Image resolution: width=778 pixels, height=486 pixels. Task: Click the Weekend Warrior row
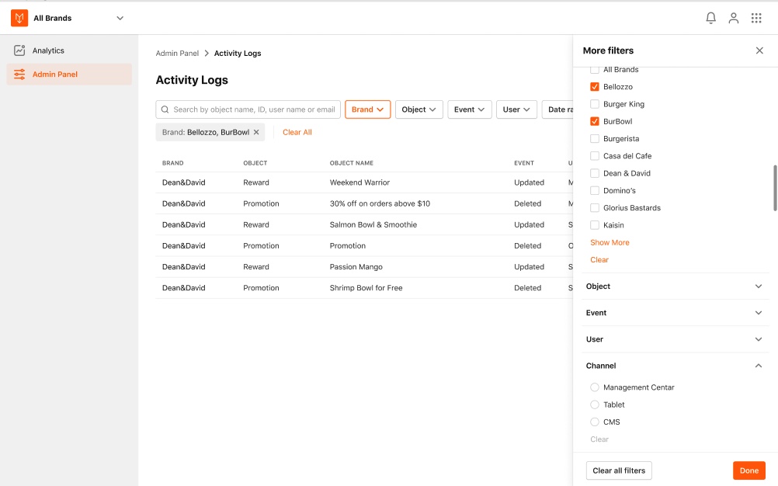[364, 182]
